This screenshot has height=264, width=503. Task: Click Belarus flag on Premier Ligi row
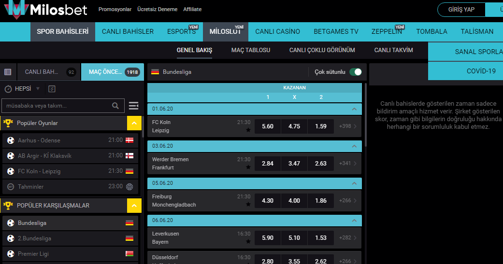pyautogui.click(x=129, y=254)
